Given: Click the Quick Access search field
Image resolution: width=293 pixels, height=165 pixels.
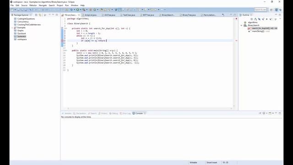Looking at the screenshot, I should (260, 10).
